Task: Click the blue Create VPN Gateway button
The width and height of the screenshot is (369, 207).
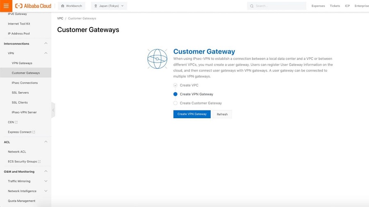Action: pos(192,114)
